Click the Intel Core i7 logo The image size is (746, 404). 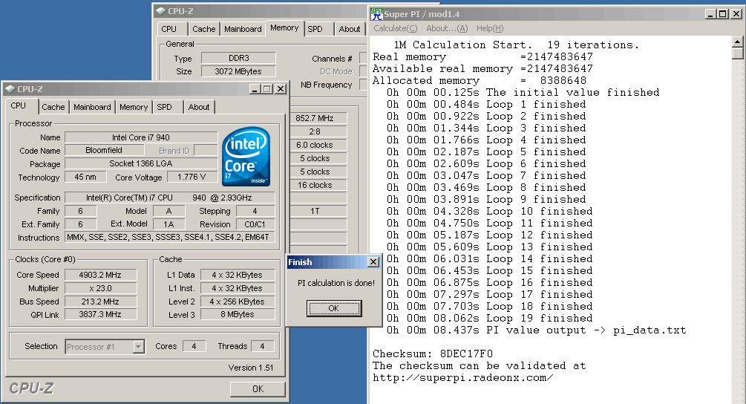[246, 157]
